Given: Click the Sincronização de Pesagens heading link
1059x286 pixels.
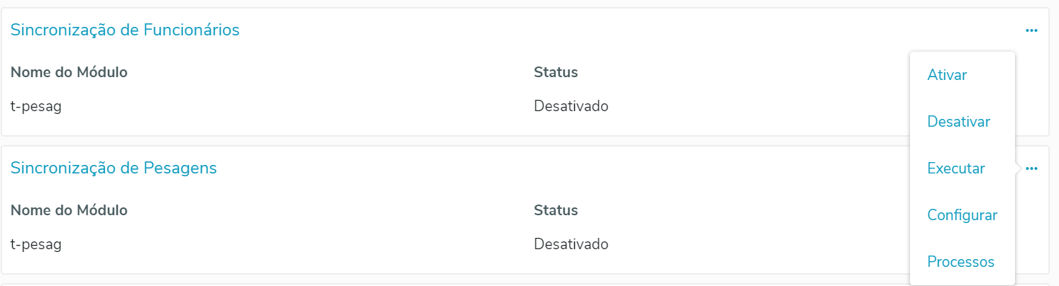Looking at the screenshot, I should pos(114,168).
